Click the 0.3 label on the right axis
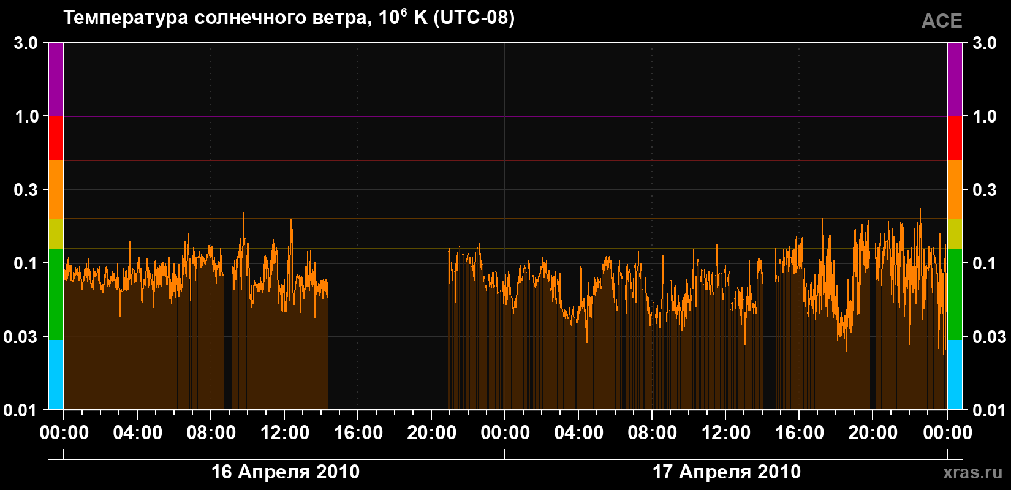1011x490 pixels. pos(985,190)
